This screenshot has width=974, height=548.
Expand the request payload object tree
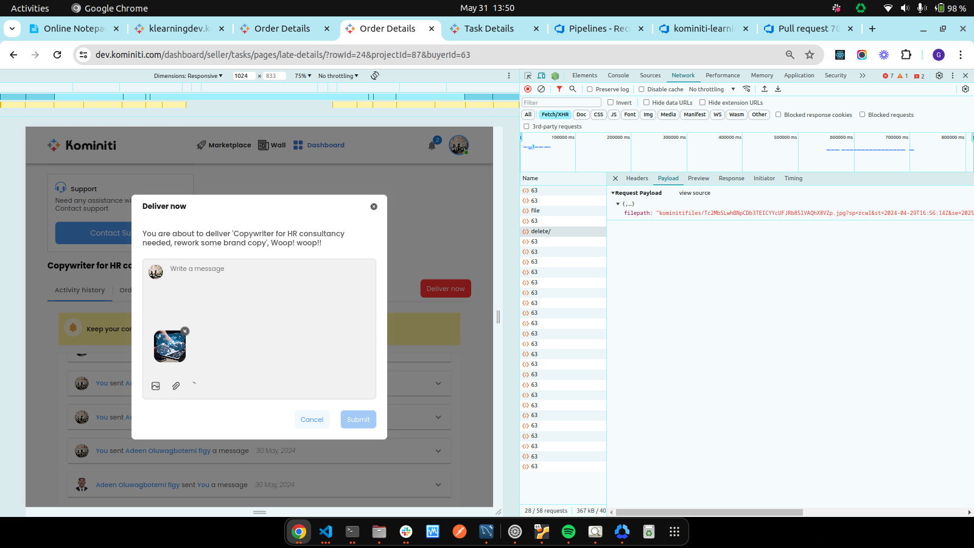618,204
